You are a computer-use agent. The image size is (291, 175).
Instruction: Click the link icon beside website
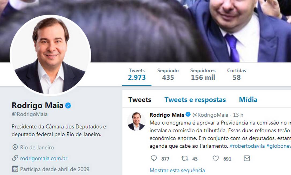pos(15,158)
